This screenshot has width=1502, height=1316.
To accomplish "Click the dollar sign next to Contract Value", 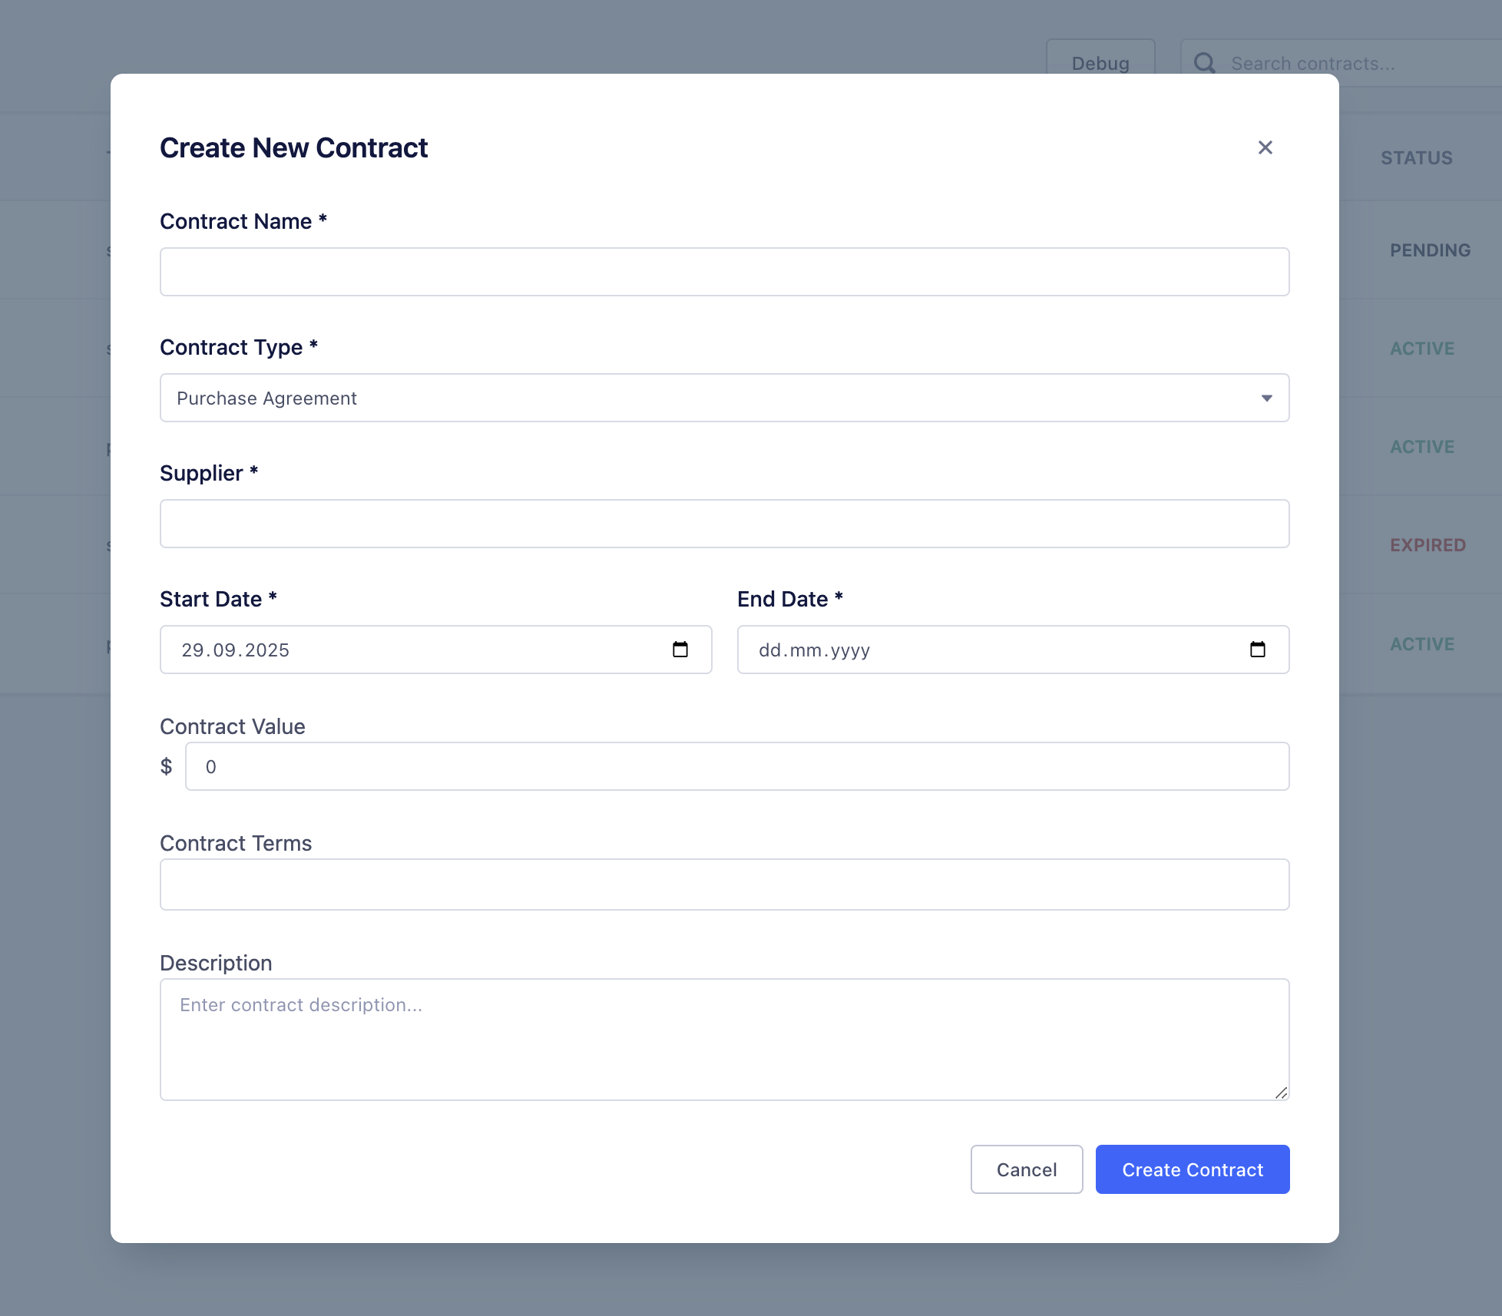I will click(166, 765).
